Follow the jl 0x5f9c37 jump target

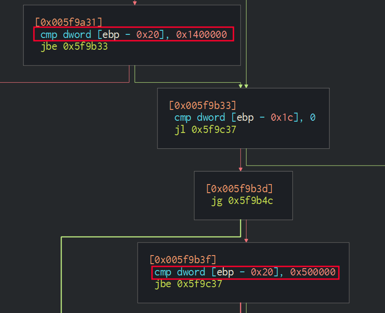(x=214, y=130)
